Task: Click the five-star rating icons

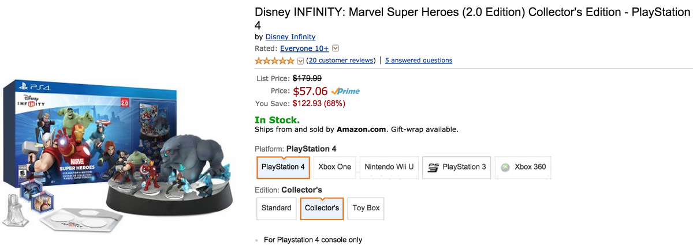Action: (274, 61)
